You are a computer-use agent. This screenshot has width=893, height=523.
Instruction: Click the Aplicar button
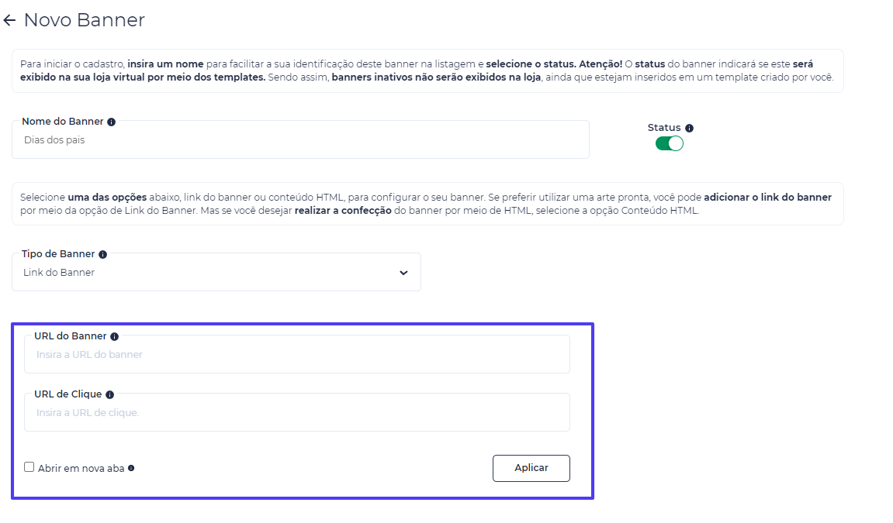tap(531, 469)
